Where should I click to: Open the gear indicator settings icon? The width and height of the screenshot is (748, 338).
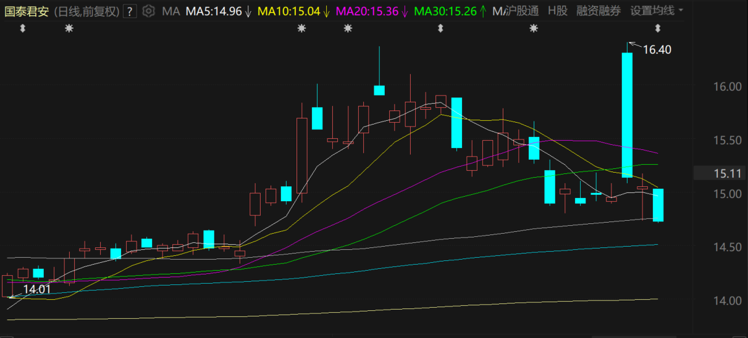148,11
